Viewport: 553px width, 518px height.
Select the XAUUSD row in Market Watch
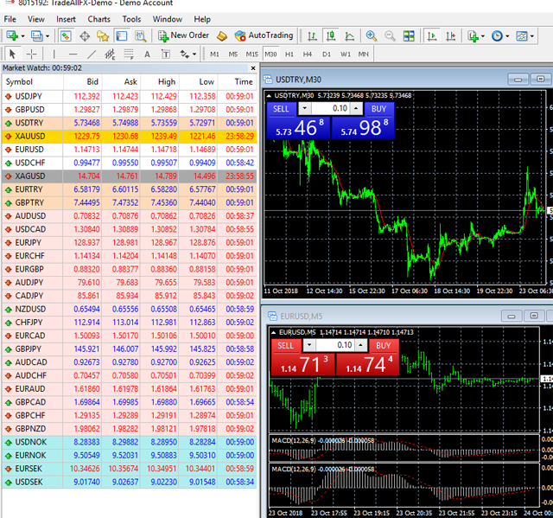coord(129,137)
